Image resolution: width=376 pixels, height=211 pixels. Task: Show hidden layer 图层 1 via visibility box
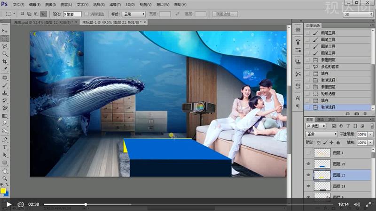tap(309, 153)
